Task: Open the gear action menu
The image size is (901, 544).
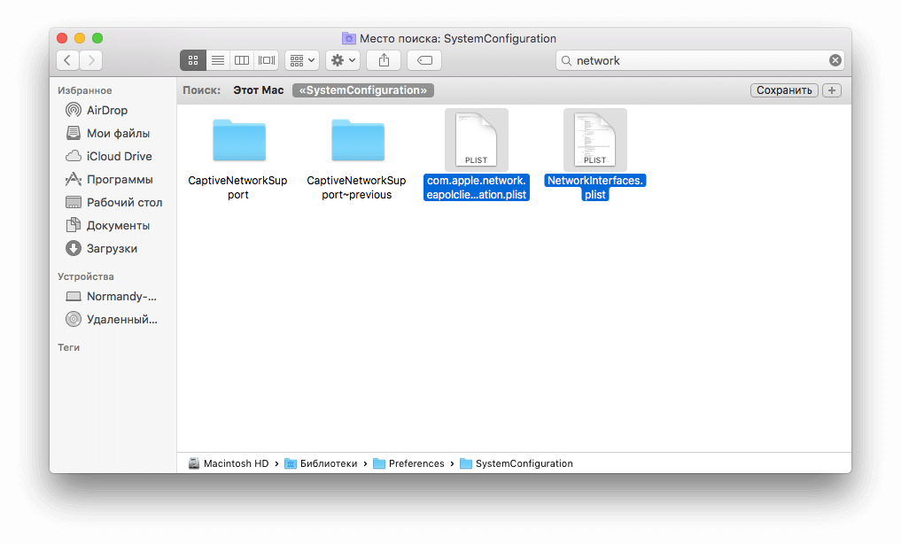Action: tap(343, 60)
